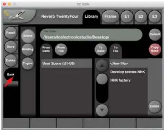
Task: Click the yellow minimize window button
Action: click(10, 4)
